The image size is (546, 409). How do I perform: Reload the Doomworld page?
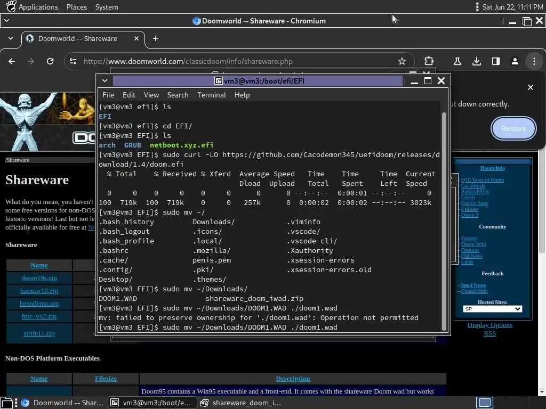50,61
